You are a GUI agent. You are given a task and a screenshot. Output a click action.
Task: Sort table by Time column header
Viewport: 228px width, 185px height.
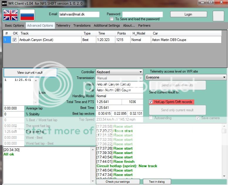[x=106, y=33]
